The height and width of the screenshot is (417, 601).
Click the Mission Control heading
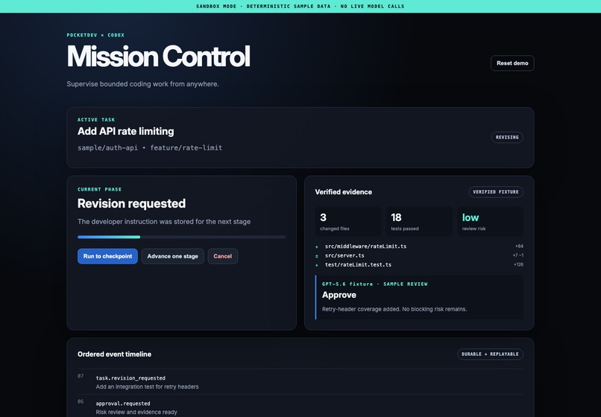pyautogui.click(x=158, y=57)
